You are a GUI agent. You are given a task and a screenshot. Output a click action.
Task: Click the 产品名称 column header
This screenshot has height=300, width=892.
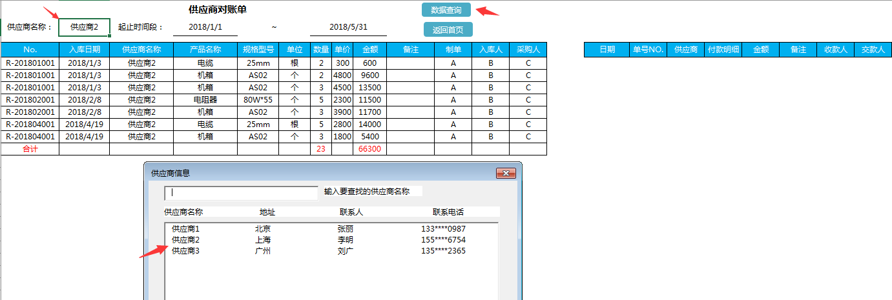(x=205, y=50)
